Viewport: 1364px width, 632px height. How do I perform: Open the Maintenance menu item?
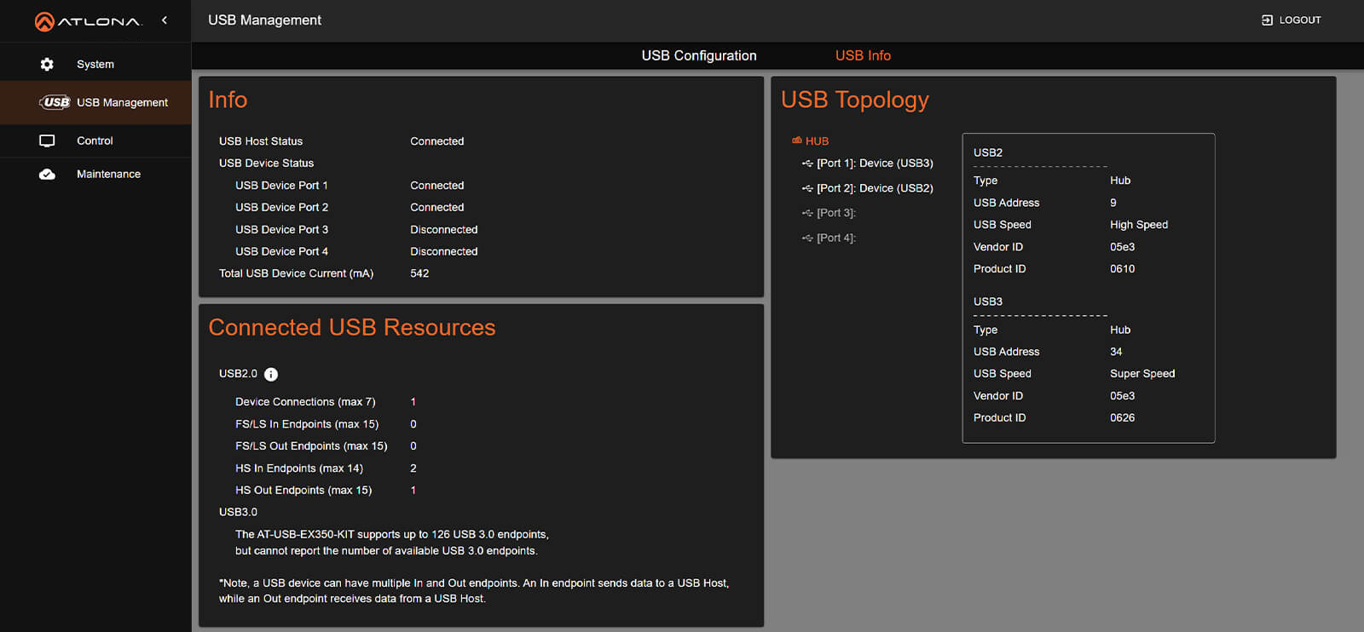coord(108,174)
